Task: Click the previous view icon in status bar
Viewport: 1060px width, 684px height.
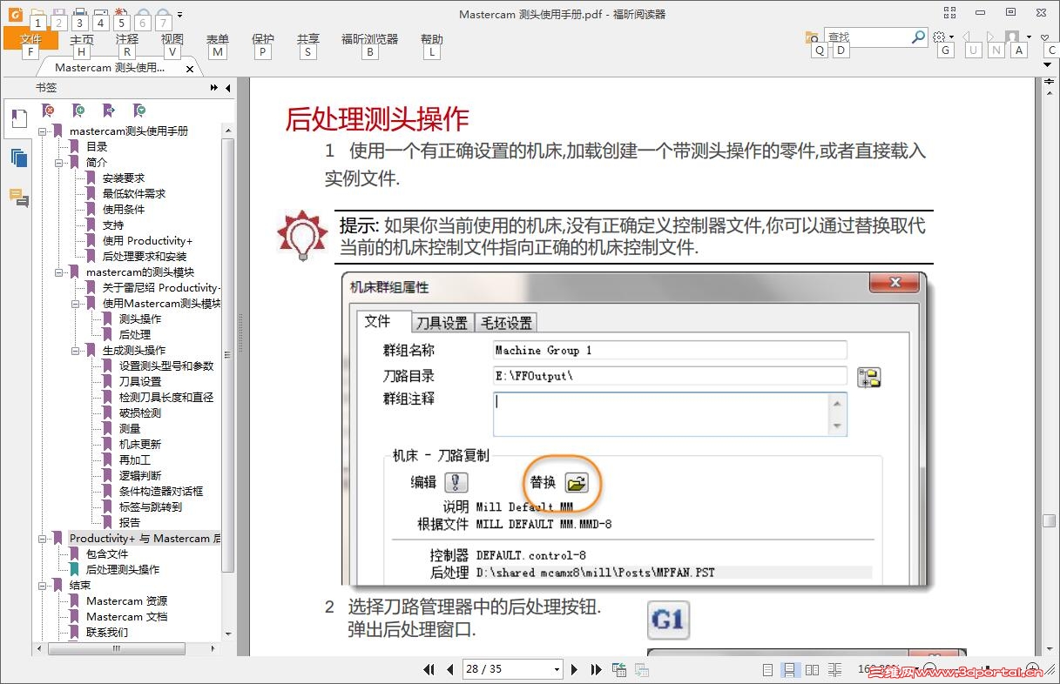Action: pos(619,669)
